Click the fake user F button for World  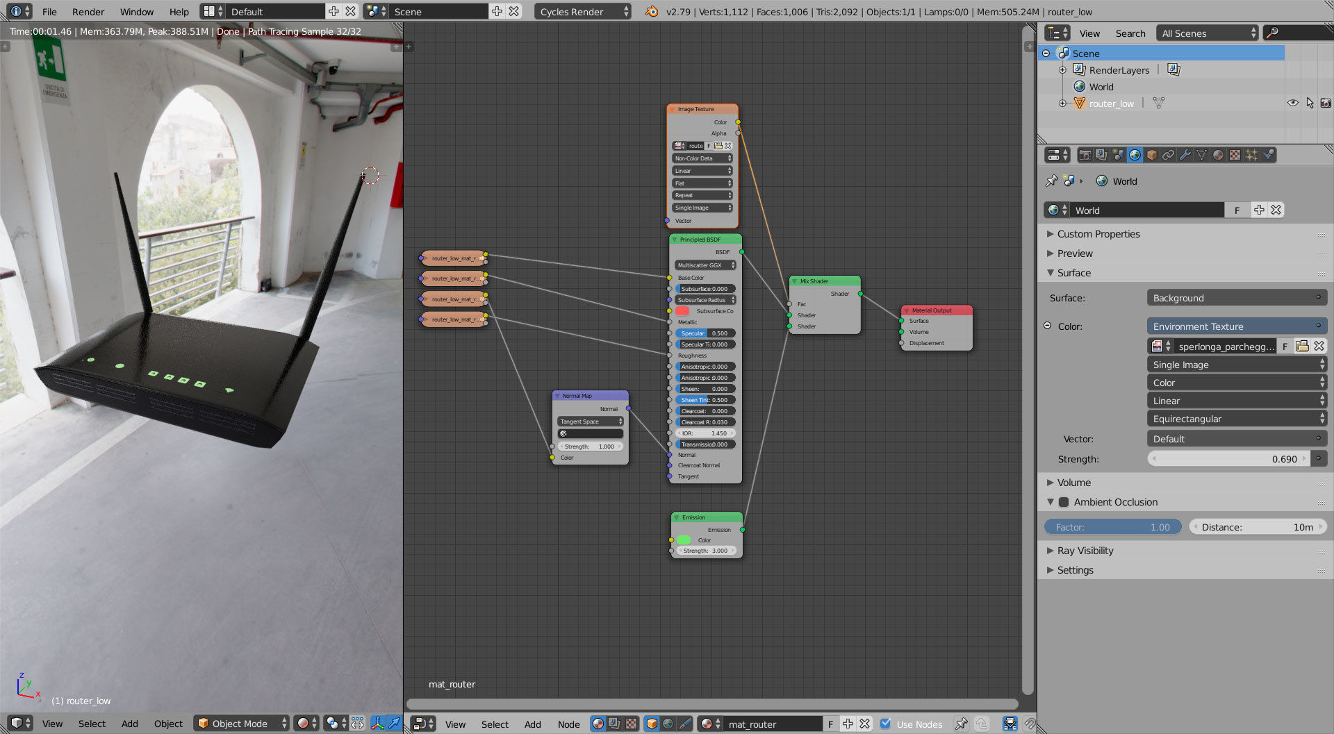click(x=1237, y=210)
